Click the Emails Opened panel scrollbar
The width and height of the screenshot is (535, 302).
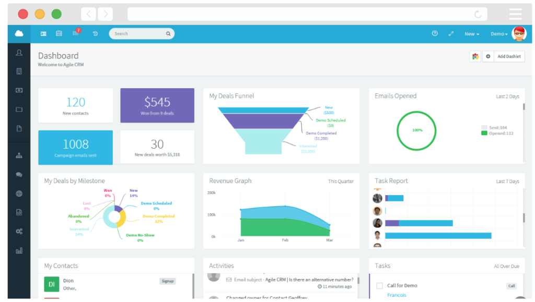(x=524, y=106)
